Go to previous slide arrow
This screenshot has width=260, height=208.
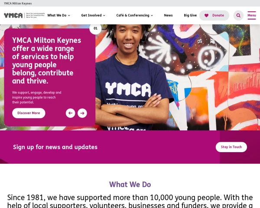pos(71,113)
